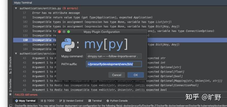Click the 'Mypy command:' label
The image size is (227, 107).
tap(72, 56)
